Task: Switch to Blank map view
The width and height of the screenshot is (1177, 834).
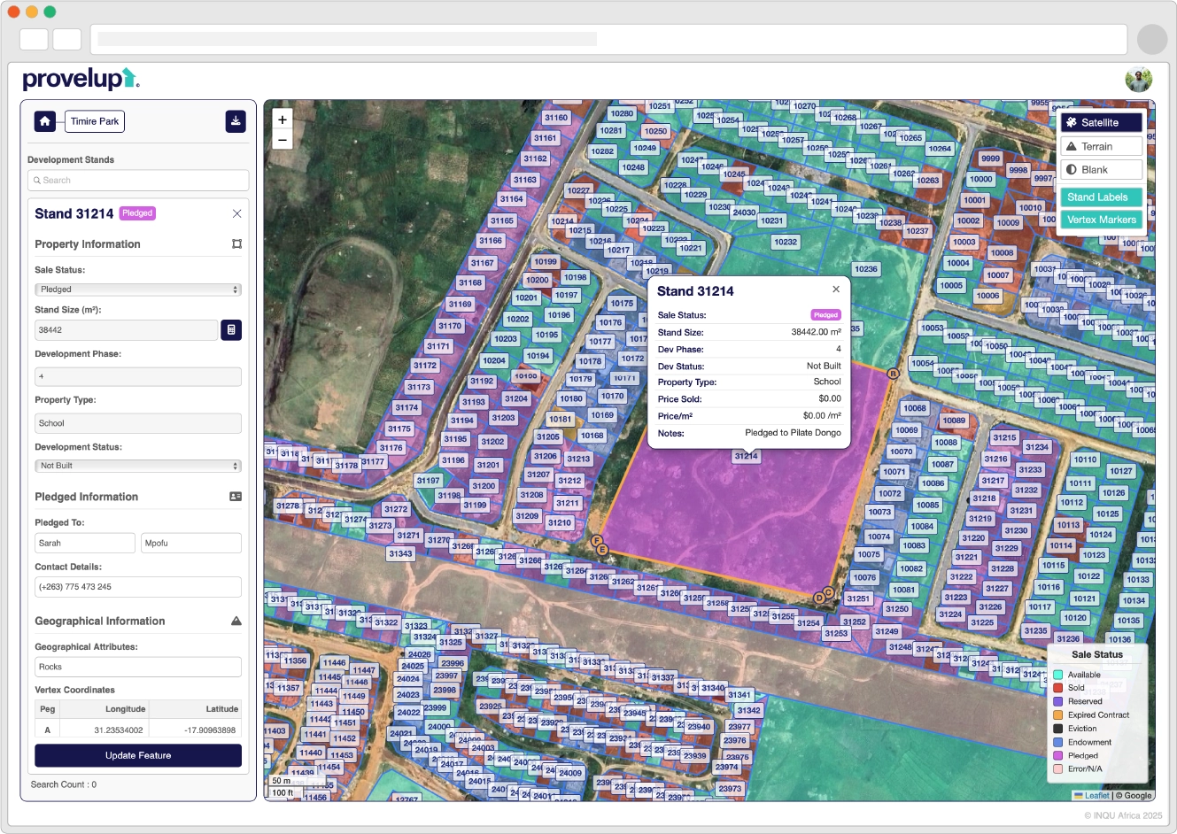Action: click(1101, 170)
